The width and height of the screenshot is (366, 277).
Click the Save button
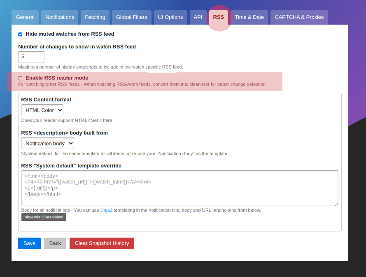point(29,243)
